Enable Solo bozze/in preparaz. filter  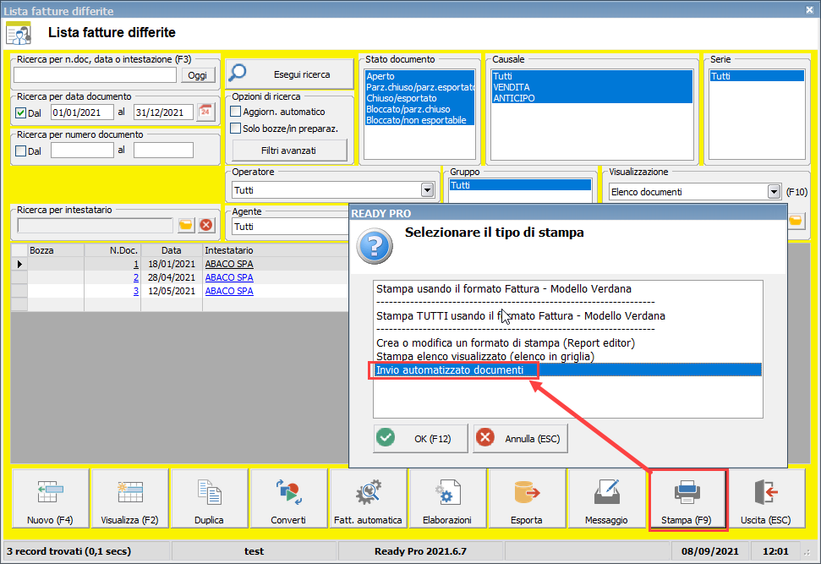(236, 129)
